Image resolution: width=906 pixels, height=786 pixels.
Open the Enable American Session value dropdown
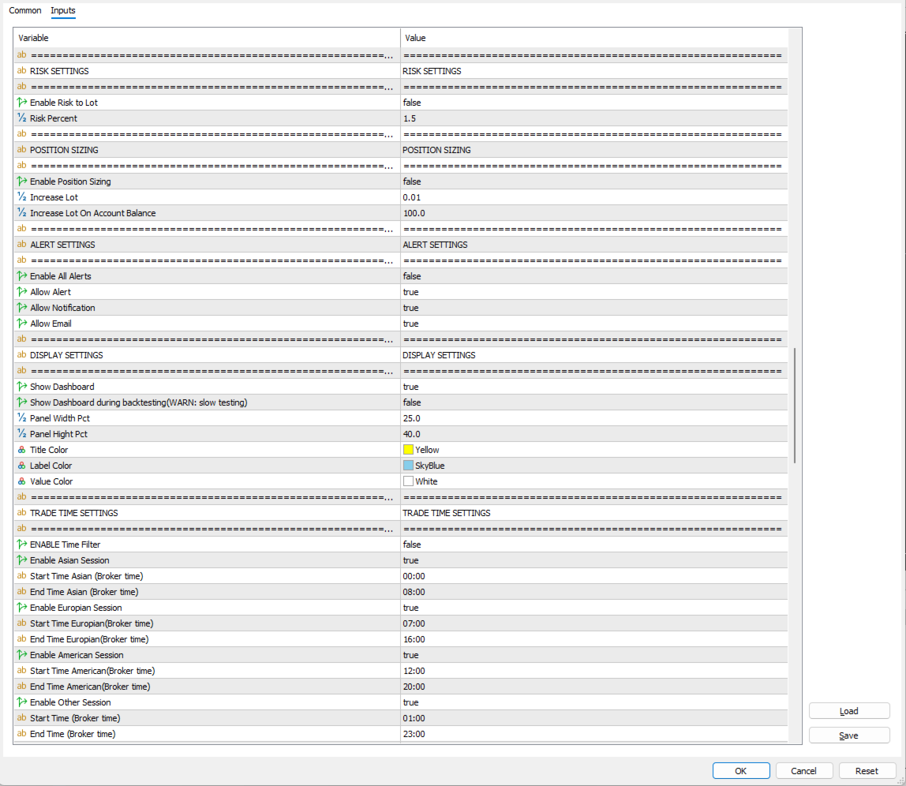(594, 655)
